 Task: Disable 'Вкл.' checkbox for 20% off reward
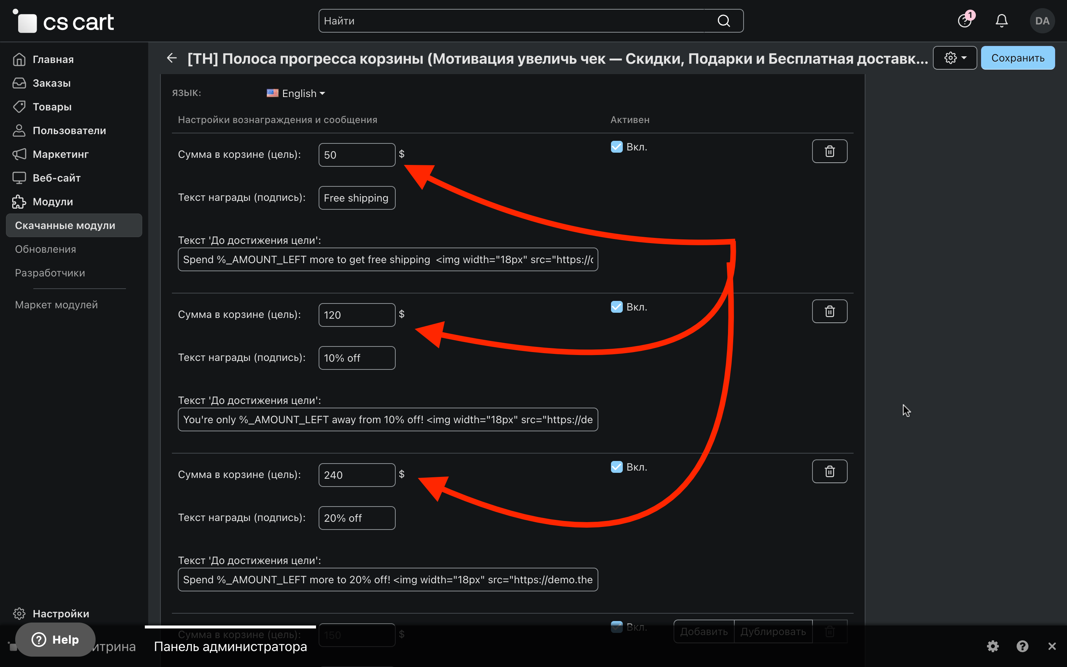coord(616,467)
